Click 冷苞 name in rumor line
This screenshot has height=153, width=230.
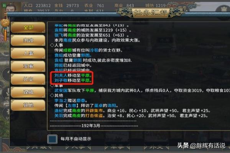(x=94, y=50)
